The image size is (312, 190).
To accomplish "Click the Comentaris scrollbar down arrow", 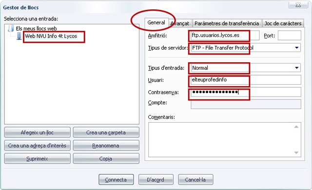I will pyautogui.click(x=296, y=152).
